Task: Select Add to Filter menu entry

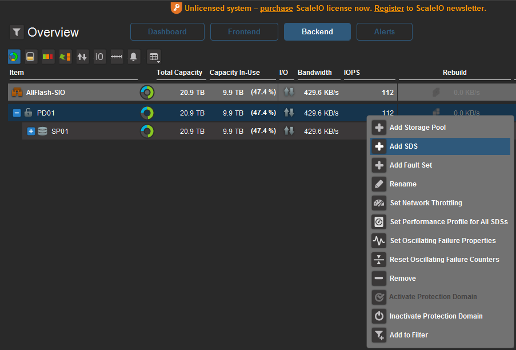Action: click(441, 335)
